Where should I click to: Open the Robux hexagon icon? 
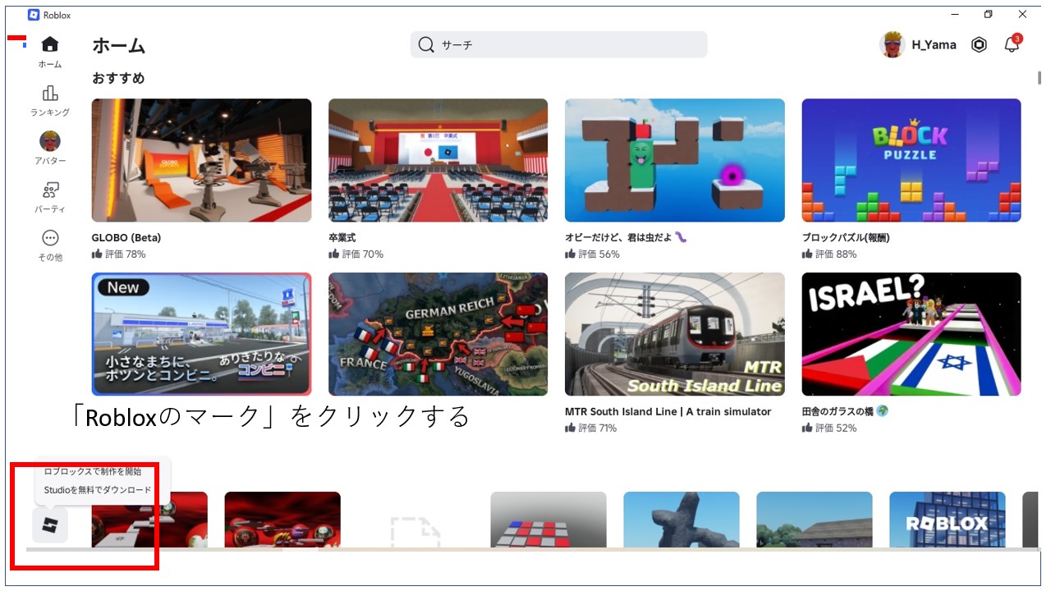pyautogui.click(x=979, y=45)
